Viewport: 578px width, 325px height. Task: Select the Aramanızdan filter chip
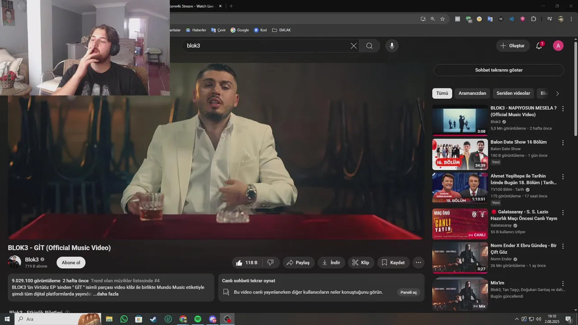[472, 93]
